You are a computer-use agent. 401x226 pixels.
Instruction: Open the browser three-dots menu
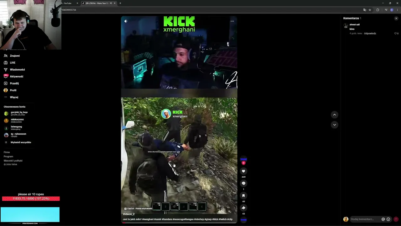(x=397, y=10)
